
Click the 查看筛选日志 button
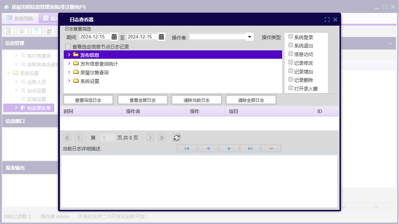88,100
